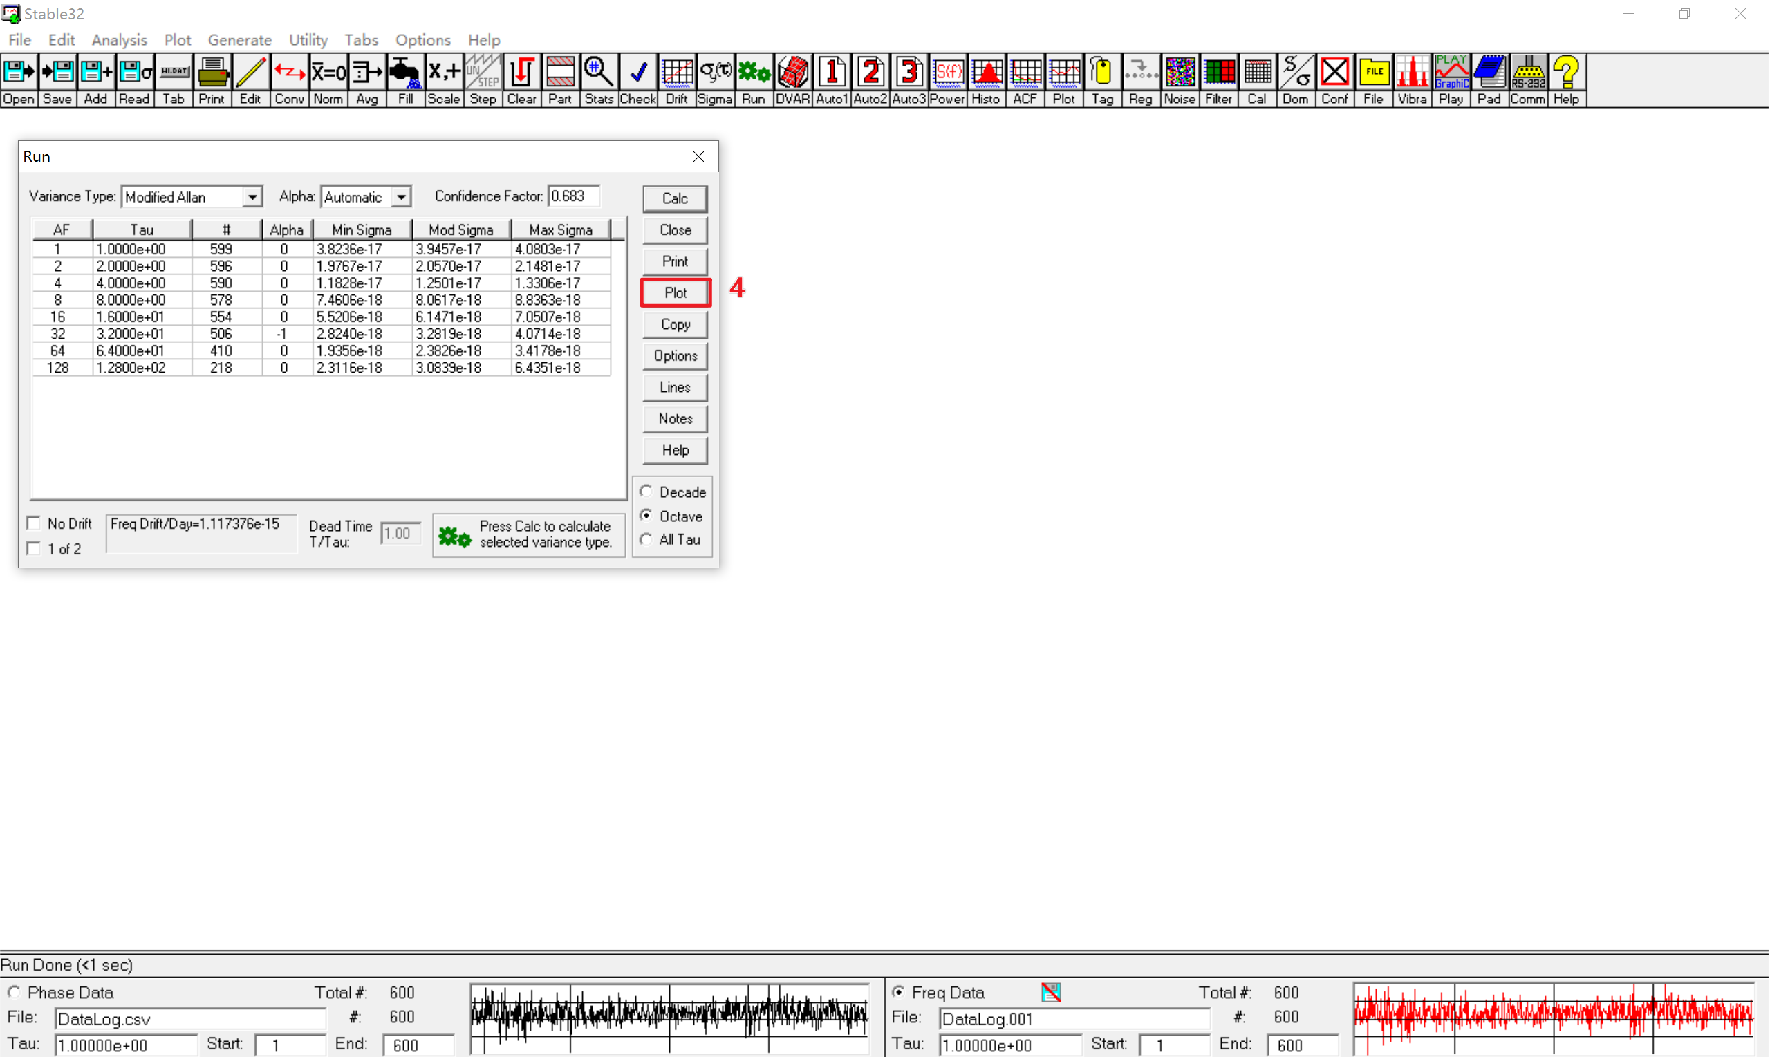Select the Decade radio button
This screenshot has width=1770, height=1057.
(x=646, y=492)
